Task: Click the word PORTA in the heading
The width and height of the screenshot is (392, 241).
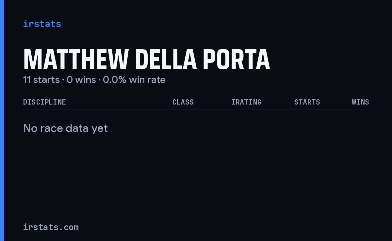Action: (237, 59)
